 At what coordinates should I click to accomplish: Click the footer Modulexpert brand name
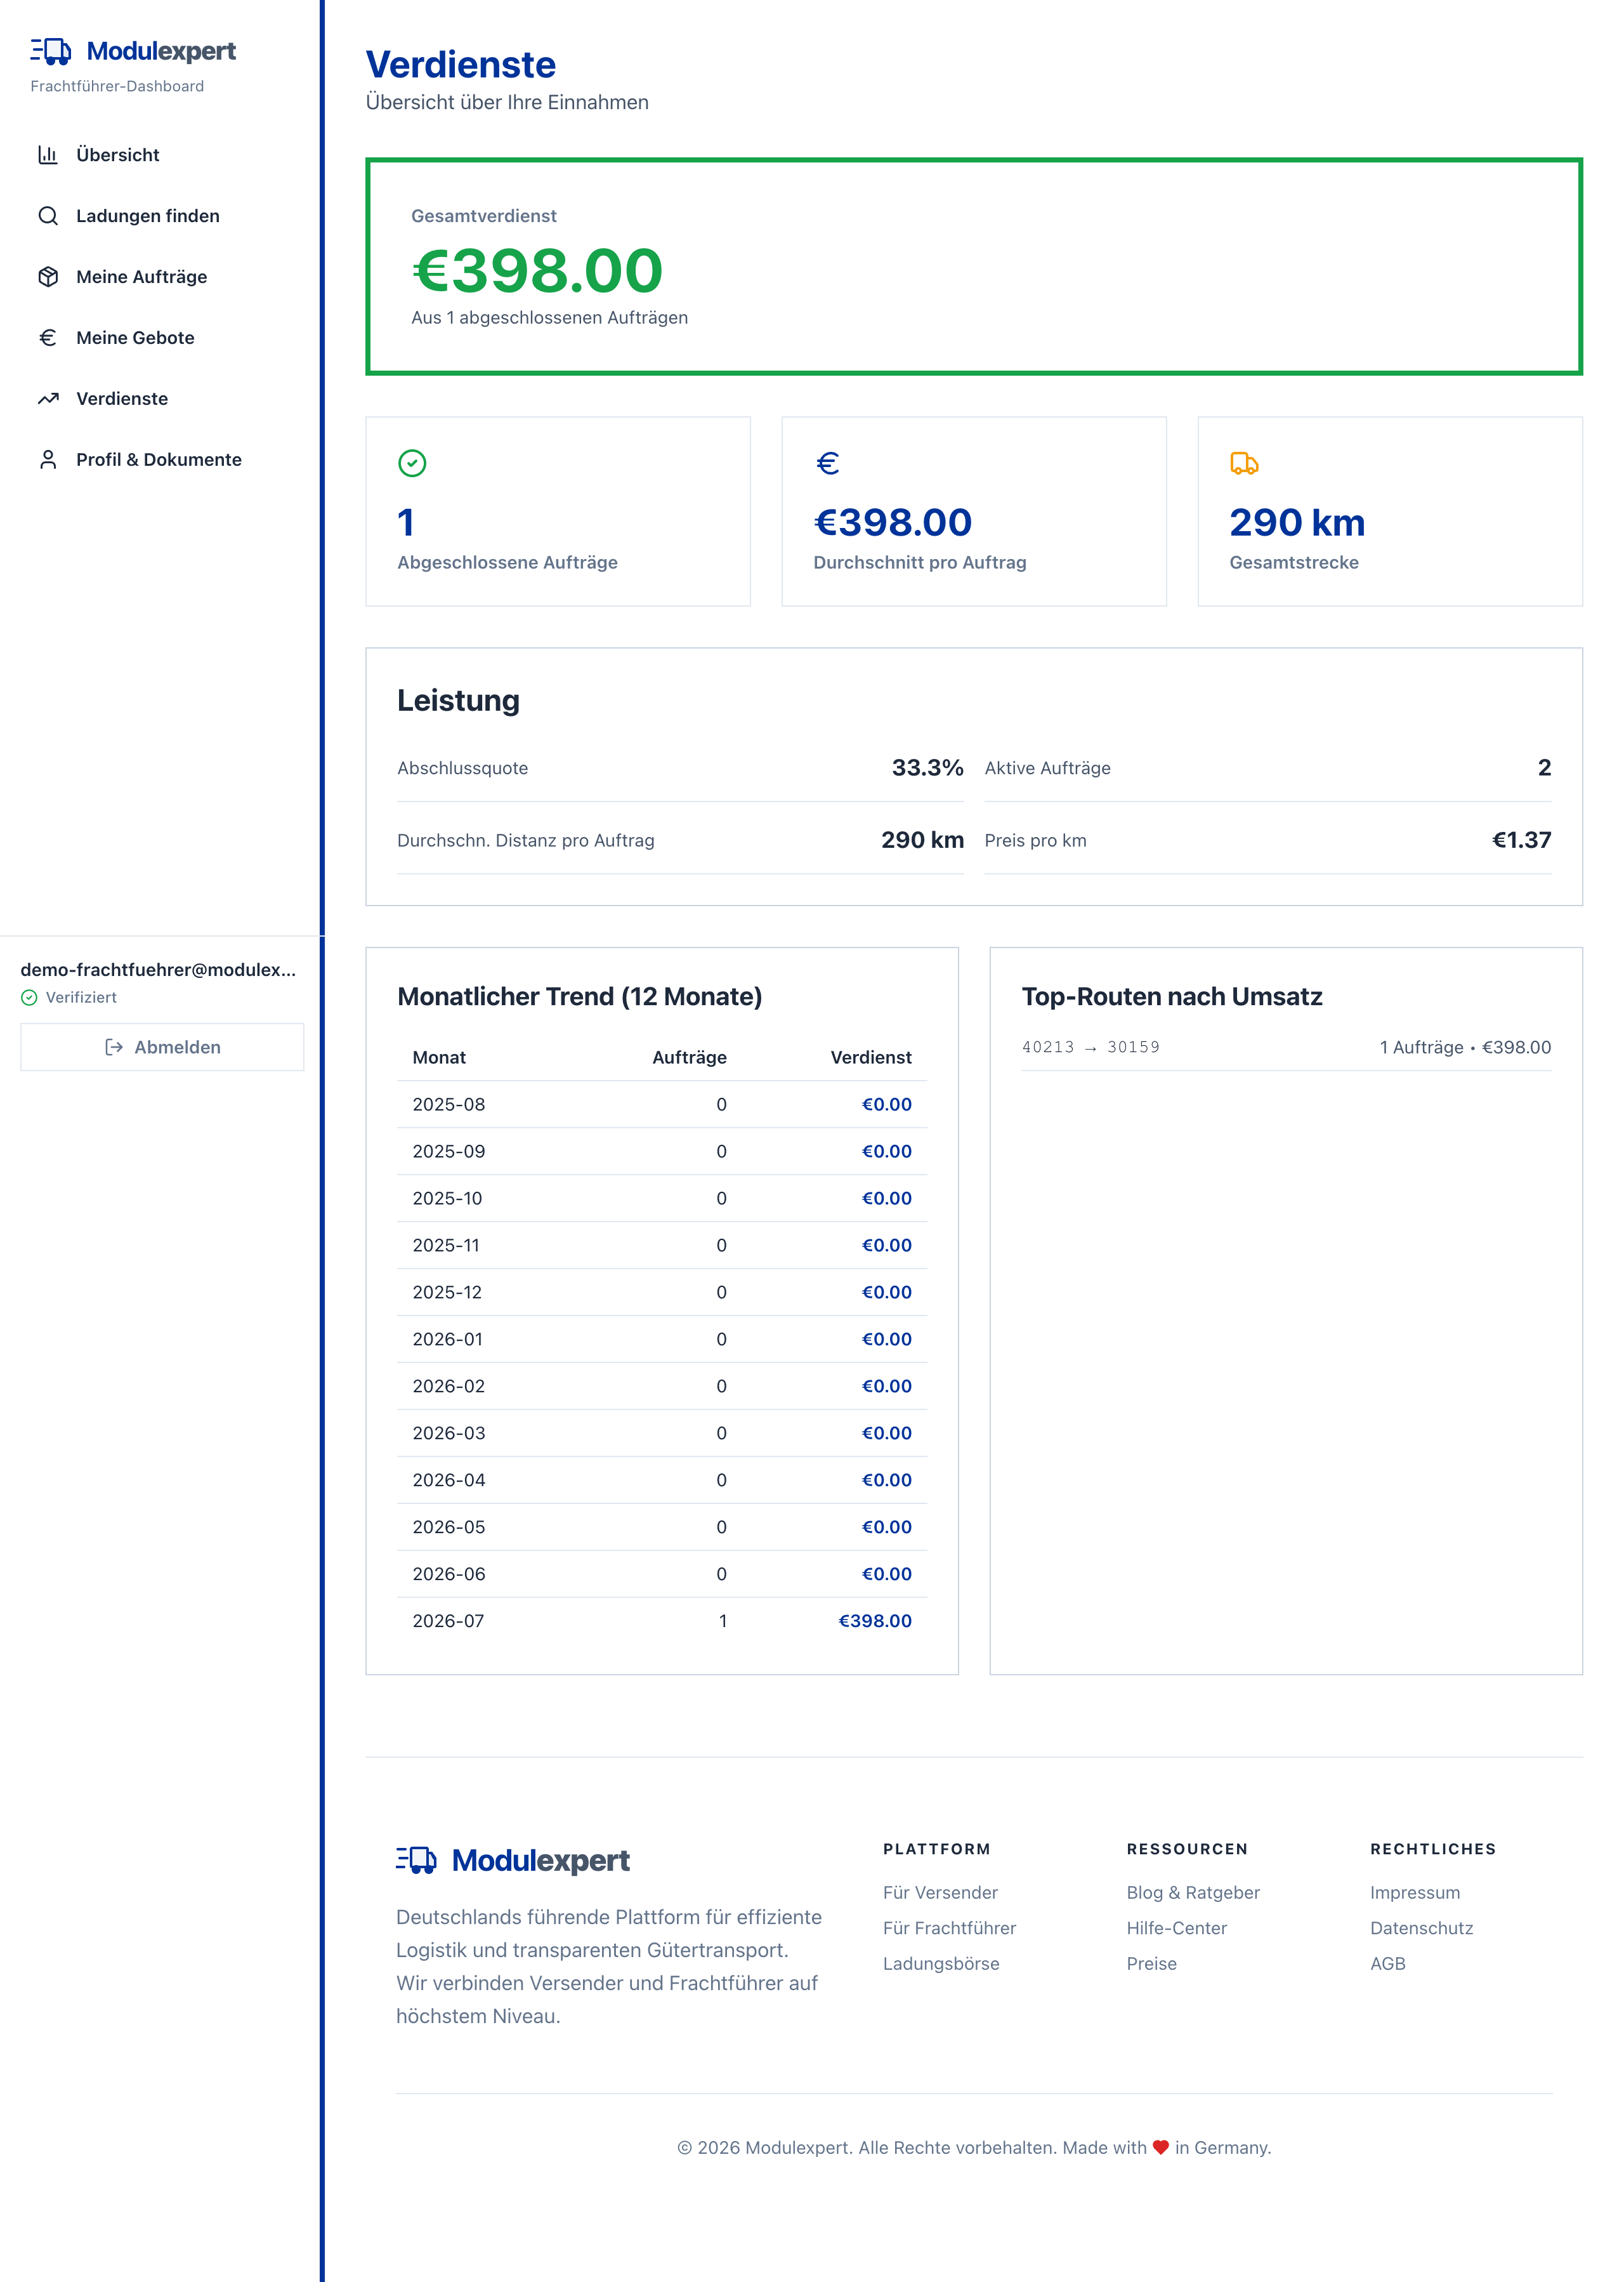click(540, 1860)
